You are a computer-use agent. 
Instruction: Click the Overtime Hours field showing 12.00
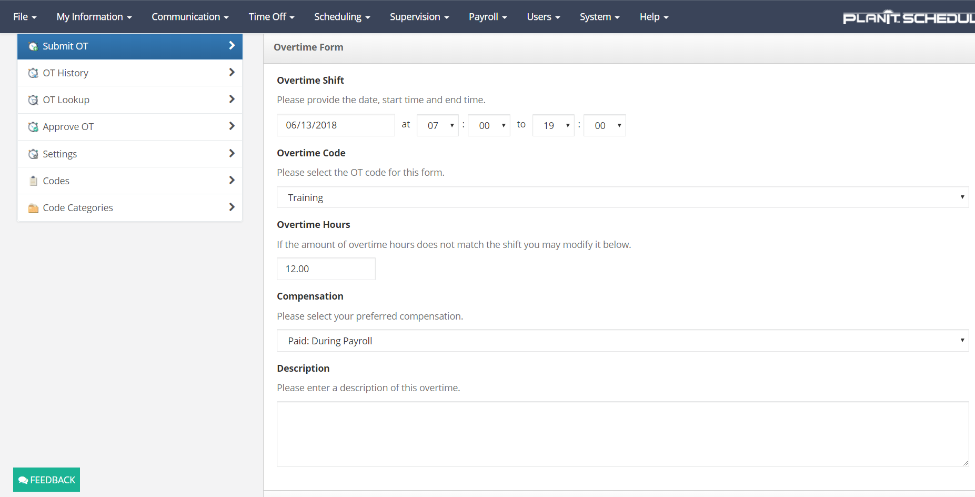pos(326,269)
